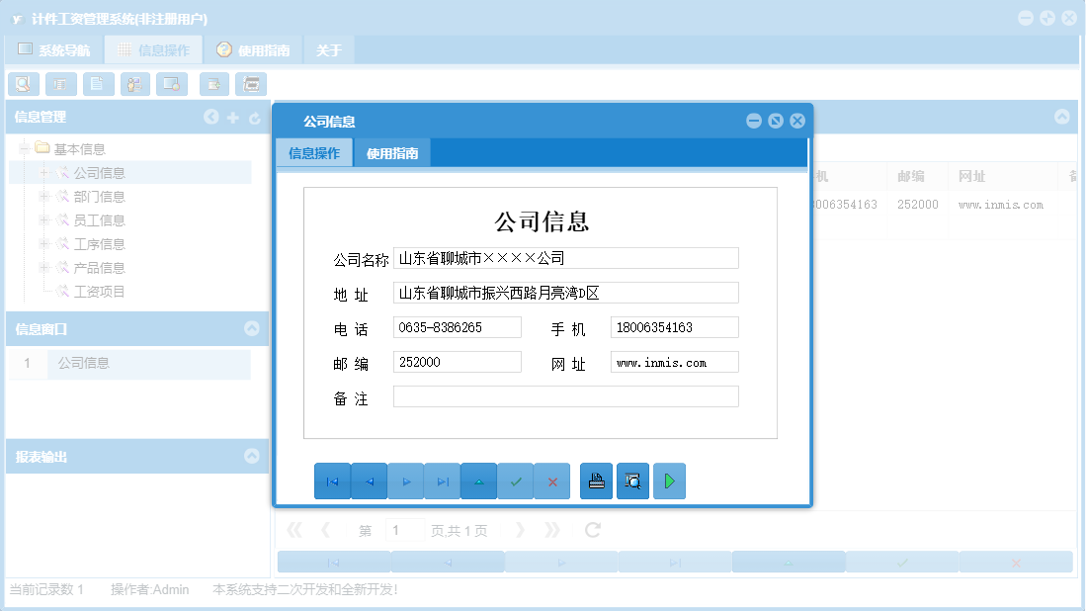Click the print icon in the 公司信息 dialog
Image resolution: width=1086 pixels, height=611 pixels.
click(x=596, y=480)
